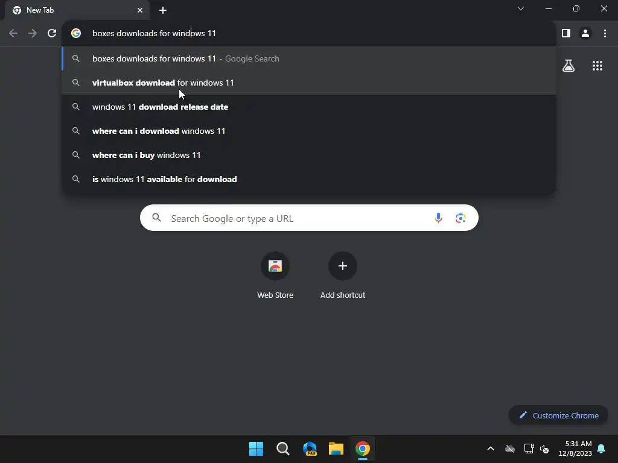Open network status tray icon
The image size is (618, 463).
(x=529, y=449)
